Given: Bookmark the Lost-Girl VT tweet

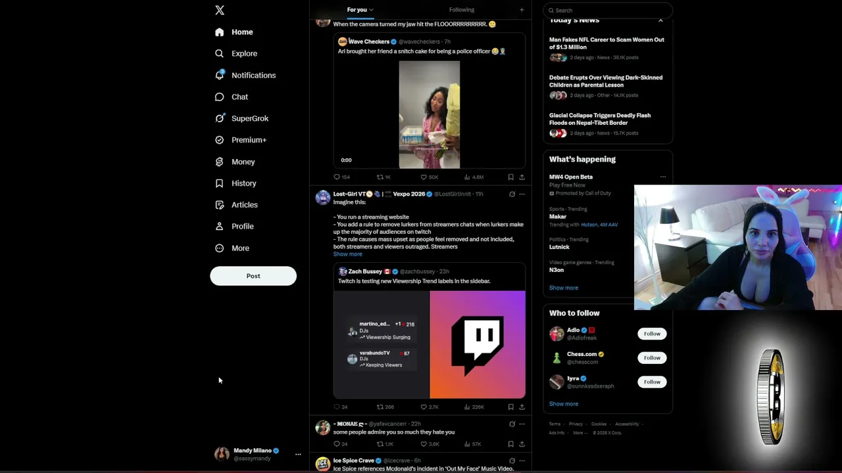Looking at the screenshot, I should 510,407.
